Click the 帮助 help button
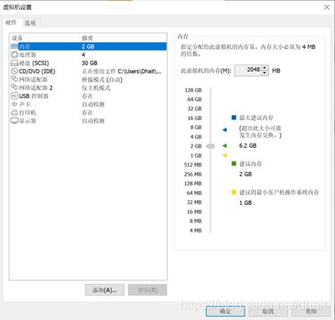 click(x=311, y=311)
